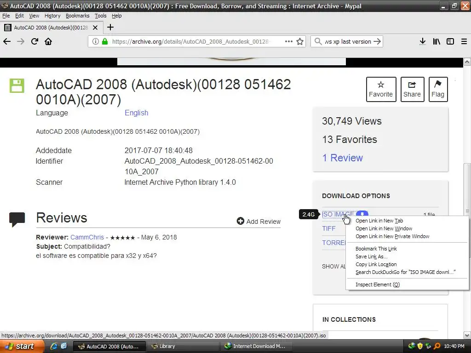Image resolution: width=471 pixels, height=353 pixels.
Task: Open the hamburger application menu
Action: pos(464,41)
